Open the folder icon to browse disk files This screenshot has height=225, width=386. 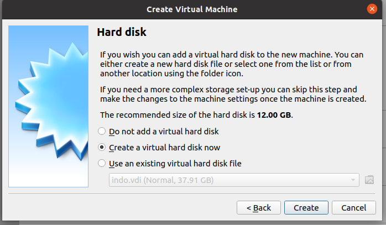click(369, 180)
